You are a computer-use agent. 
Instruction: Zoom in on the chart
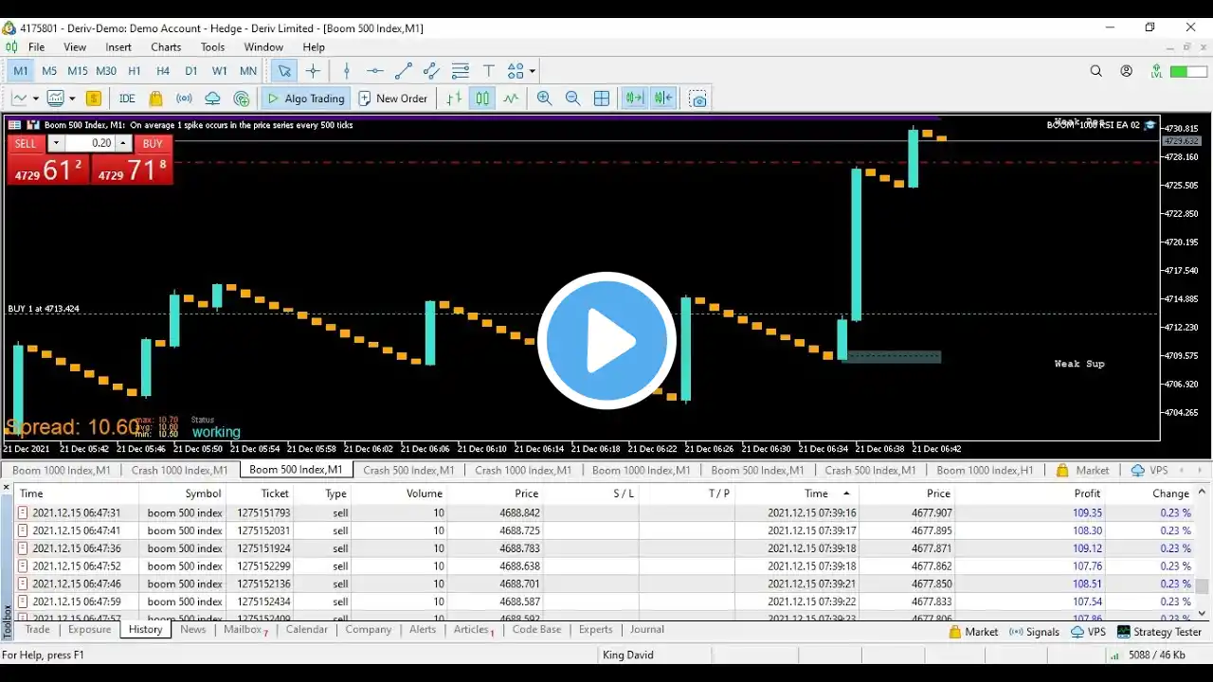tap(545, 99)
